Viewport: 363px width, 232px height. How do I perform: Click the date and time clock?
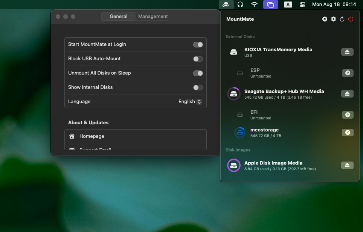(x=334, y=5)
